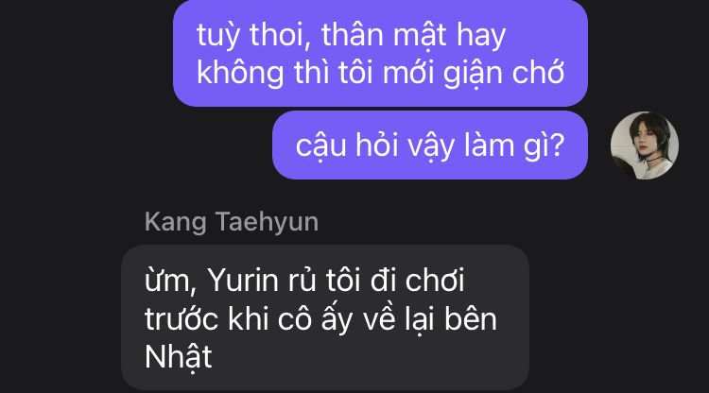
Task: Click the words 'không thì' in the top bubble
Action: [263, 73]
